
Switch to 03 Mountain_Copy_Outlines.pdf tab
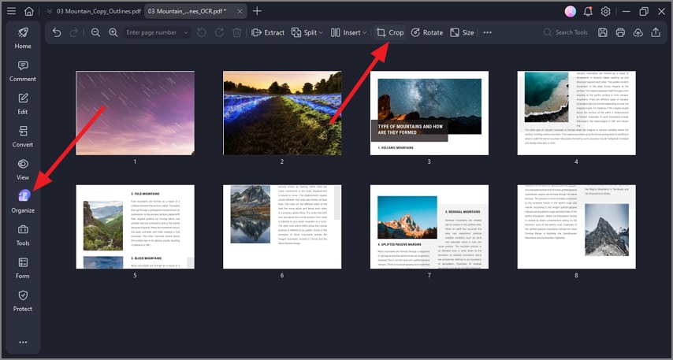point(99,11)
